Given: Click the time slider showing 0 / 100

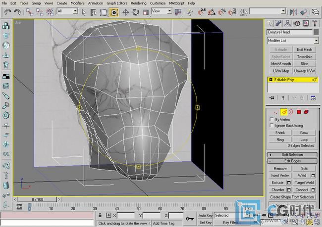Looking at the screenshot, I should (x=37, y=199).
